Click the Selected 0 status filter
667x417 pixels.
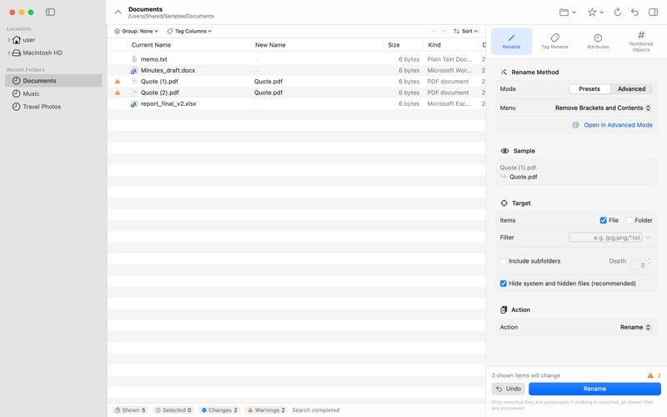pyautogui.click(x=173, y=410)
